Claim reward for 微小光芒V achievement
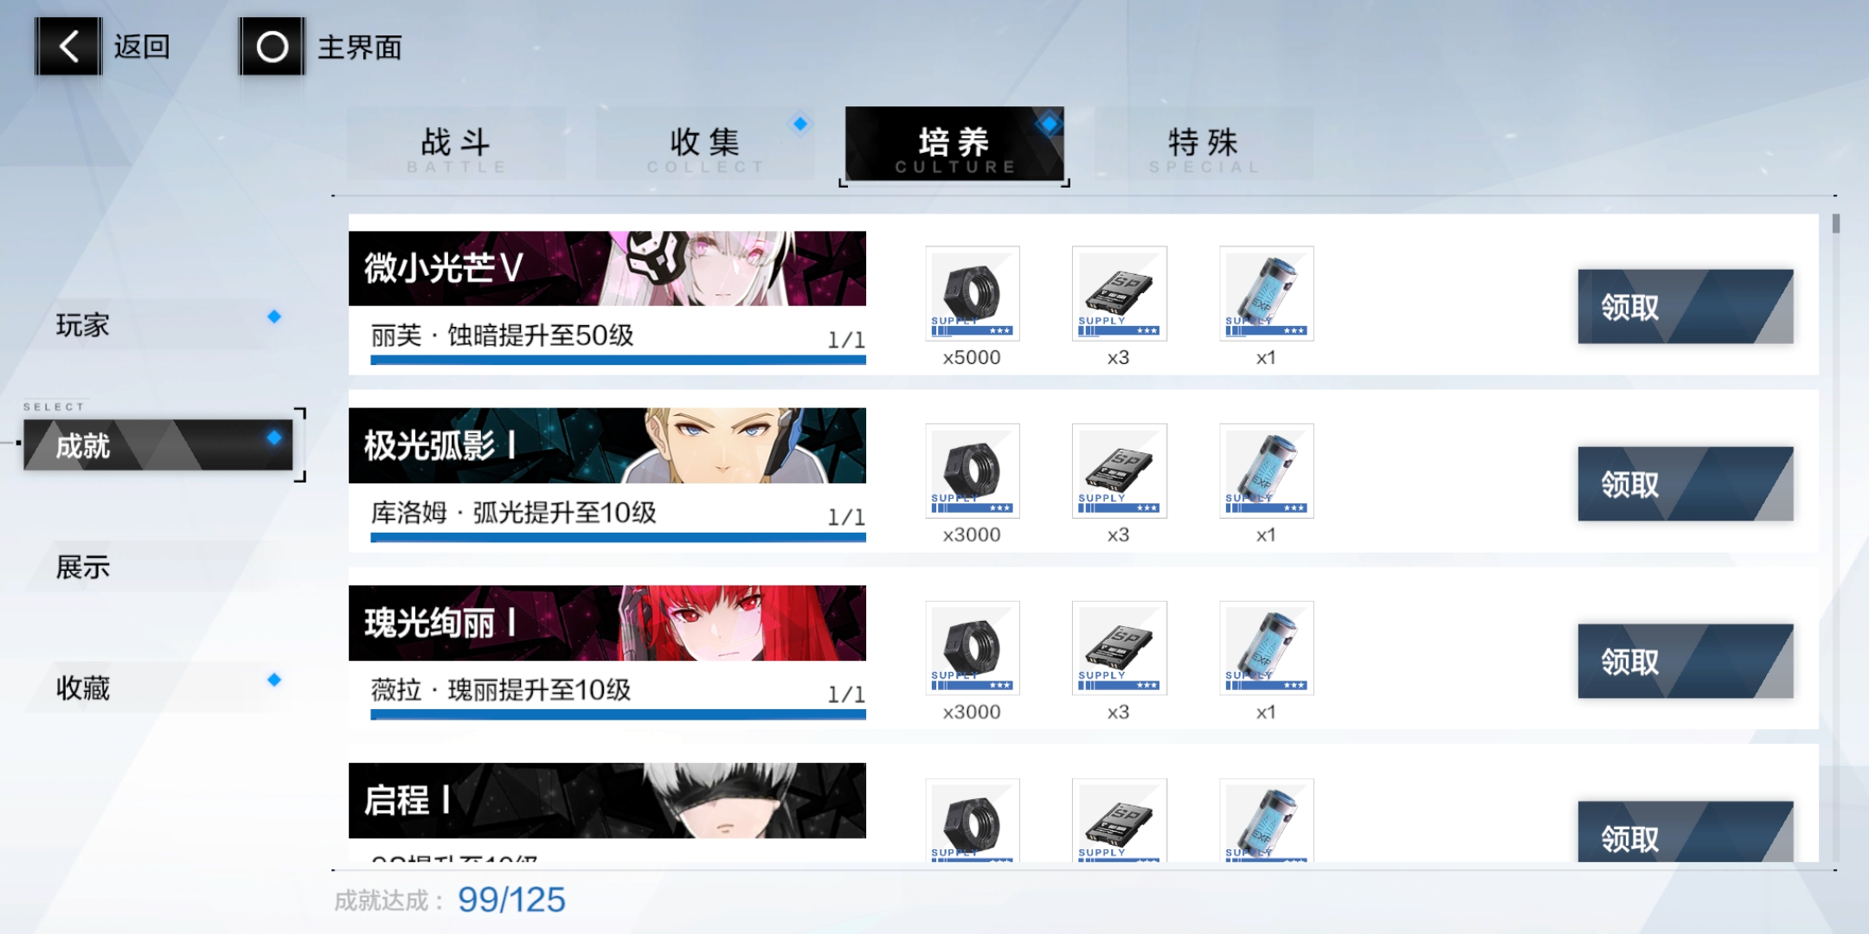The image size is (1869, 934). [x=1684, y=307]
